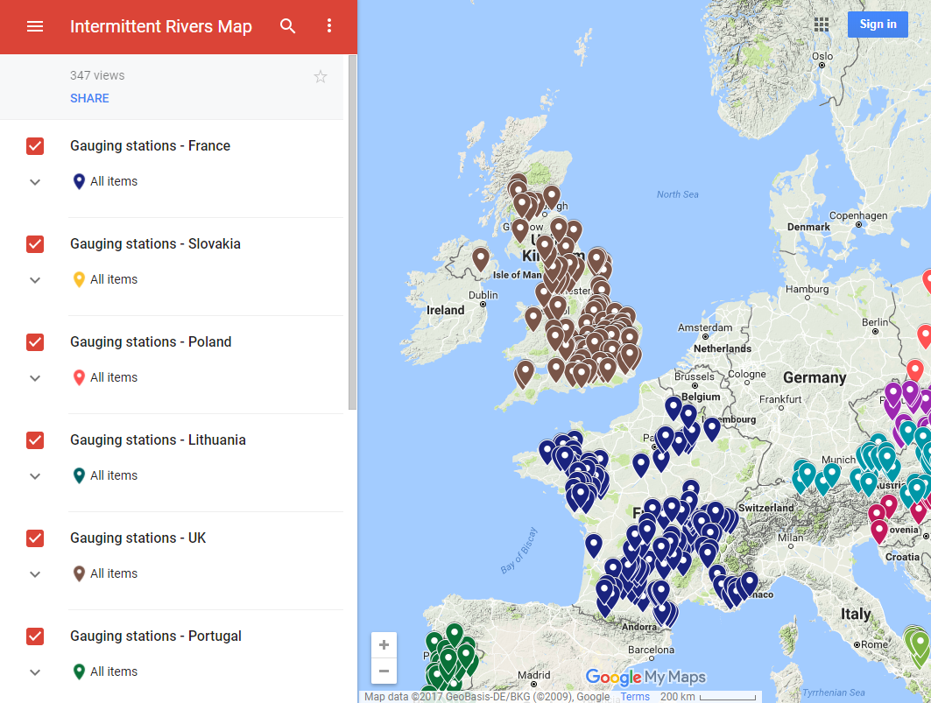931x703 pixels.
Task: Click All items under Lithuania layer
Action: 114,475
